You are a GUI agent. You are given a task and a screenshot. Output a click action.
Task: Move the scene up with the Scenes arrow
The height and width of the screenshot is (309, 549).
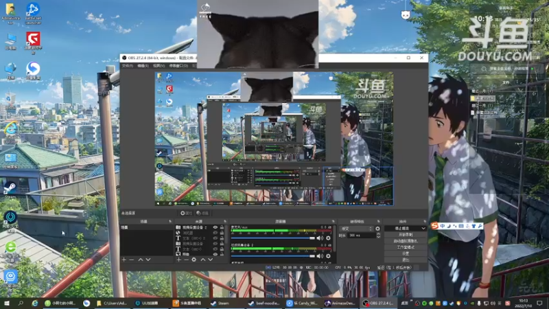(141, 260)
